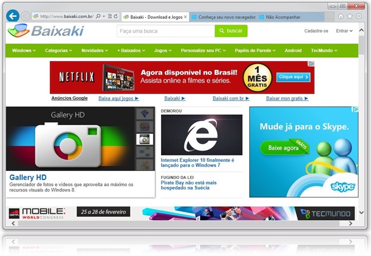Open browser Tools gear icon
The width and height of the screenshot is (371, 256).
click(358, 16)
